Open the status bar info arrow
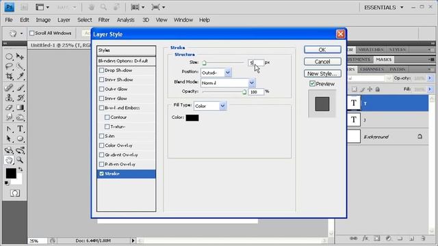This screenshot has height=246, width=438. [133, 241]
